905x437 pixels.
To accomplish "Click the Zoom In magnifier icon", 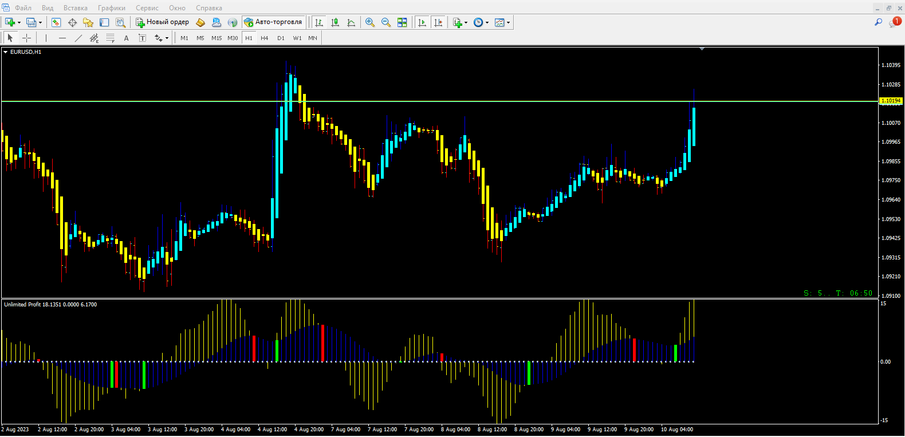I will click(370, 22).
